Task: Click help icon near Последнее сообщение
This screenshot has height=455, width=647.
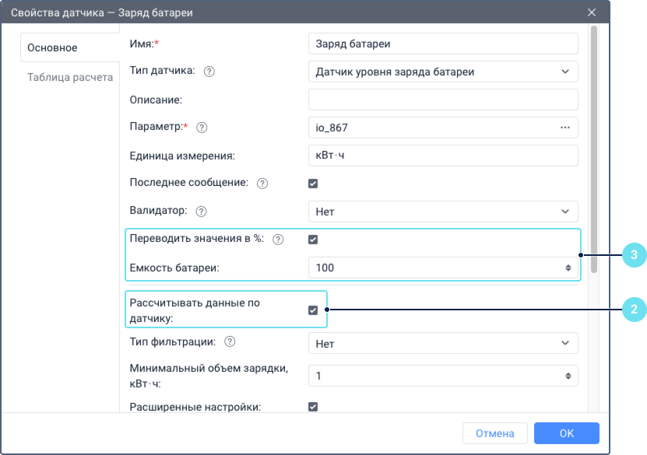Action: [x=262, y=184]
